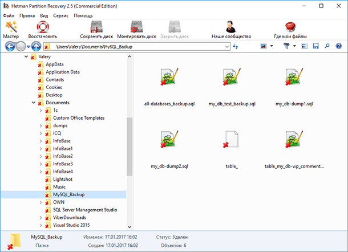Select the InfoBase3 folder
The height and width of the screenshot is (252, 348).
click(63, 164)
